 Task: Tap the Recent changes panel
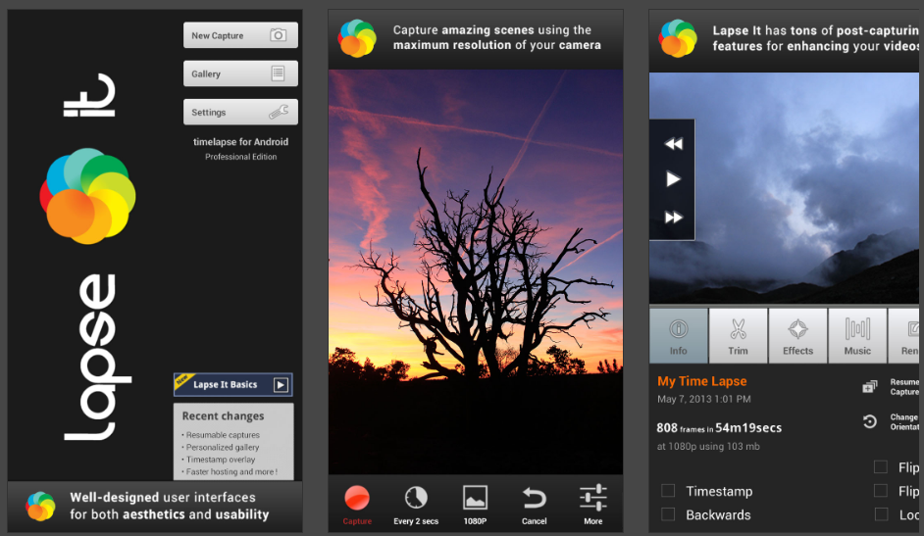pyautogui.click(x=233, y=442)
